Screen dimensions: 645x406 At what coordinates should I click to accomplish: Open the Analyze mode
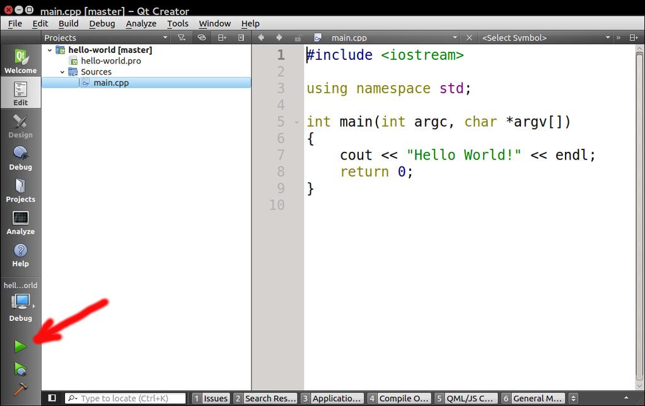[20, 223]
